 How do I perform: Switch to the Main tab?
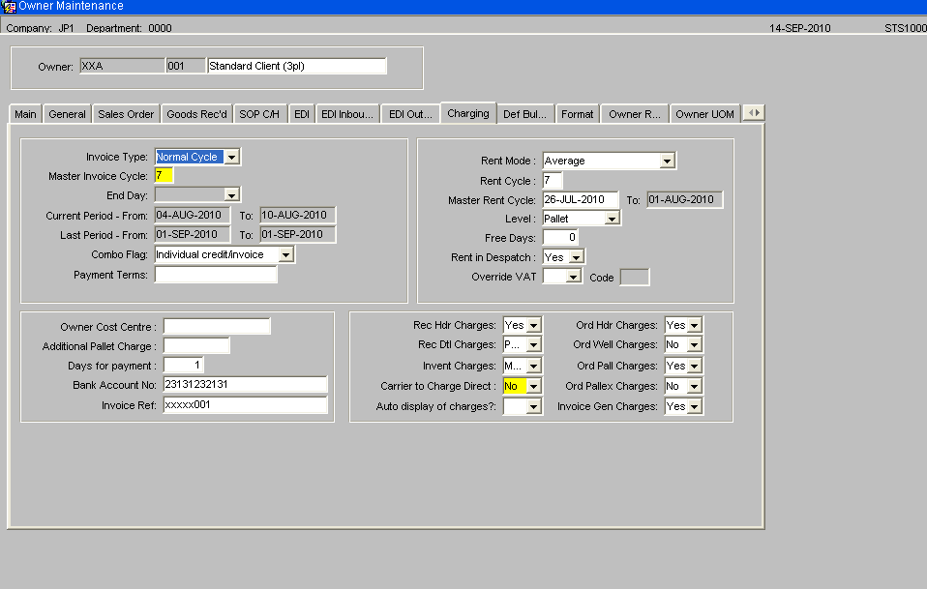click(25, 114)
